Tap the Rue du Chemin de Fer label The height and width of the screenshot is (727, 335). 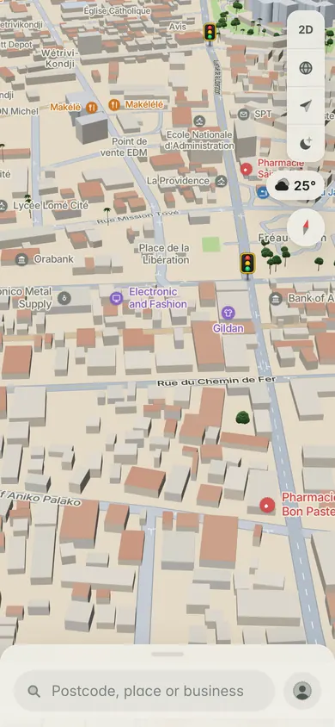[x=216, y=381]
